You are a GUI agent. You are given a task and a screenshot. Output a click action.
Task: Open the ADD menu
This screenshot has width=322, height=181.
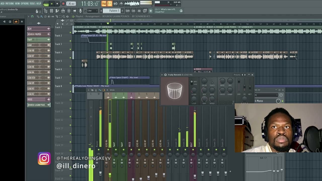click(x=2, y=4)
